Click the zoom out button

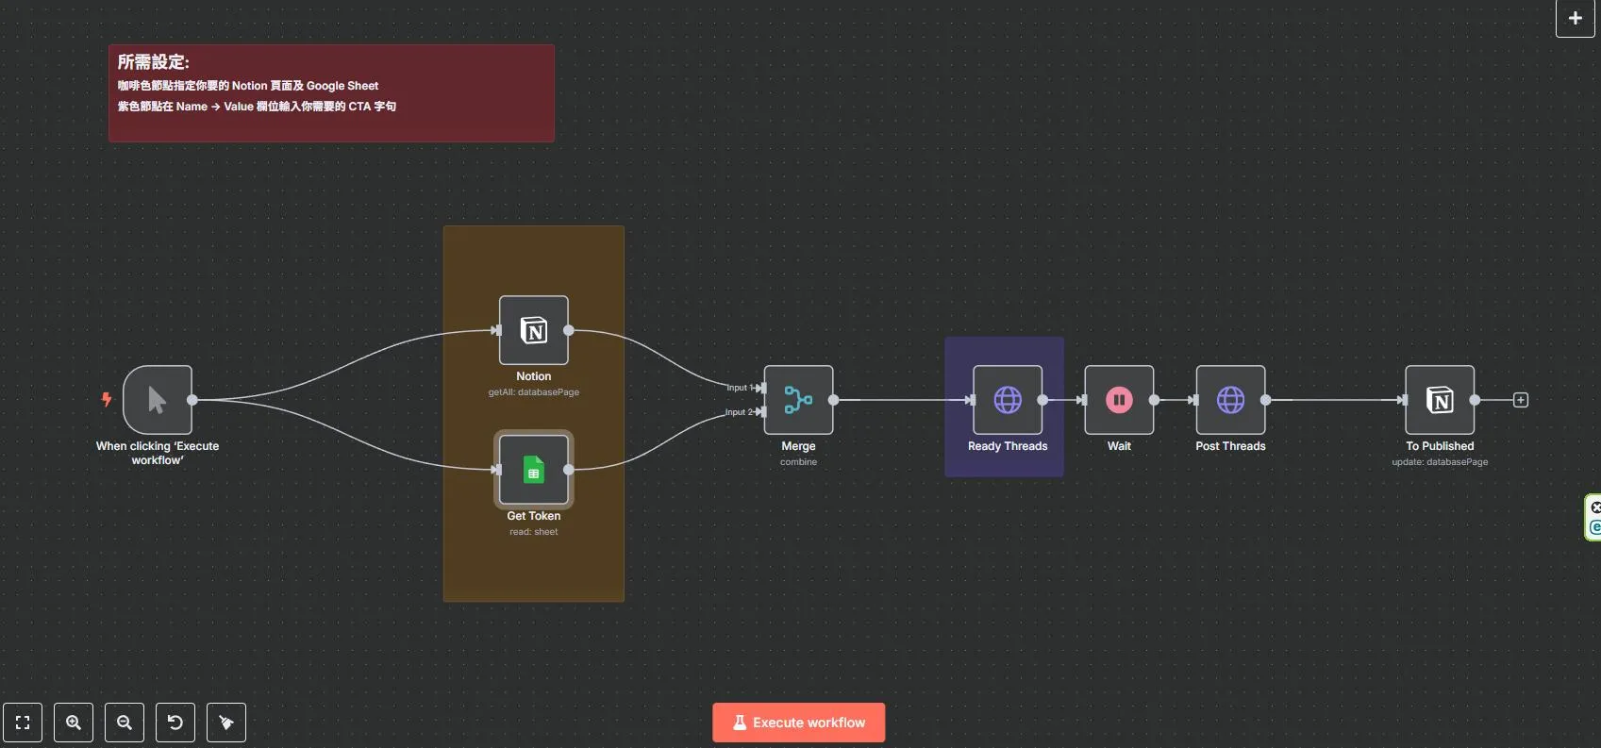(x=125, y=723)
